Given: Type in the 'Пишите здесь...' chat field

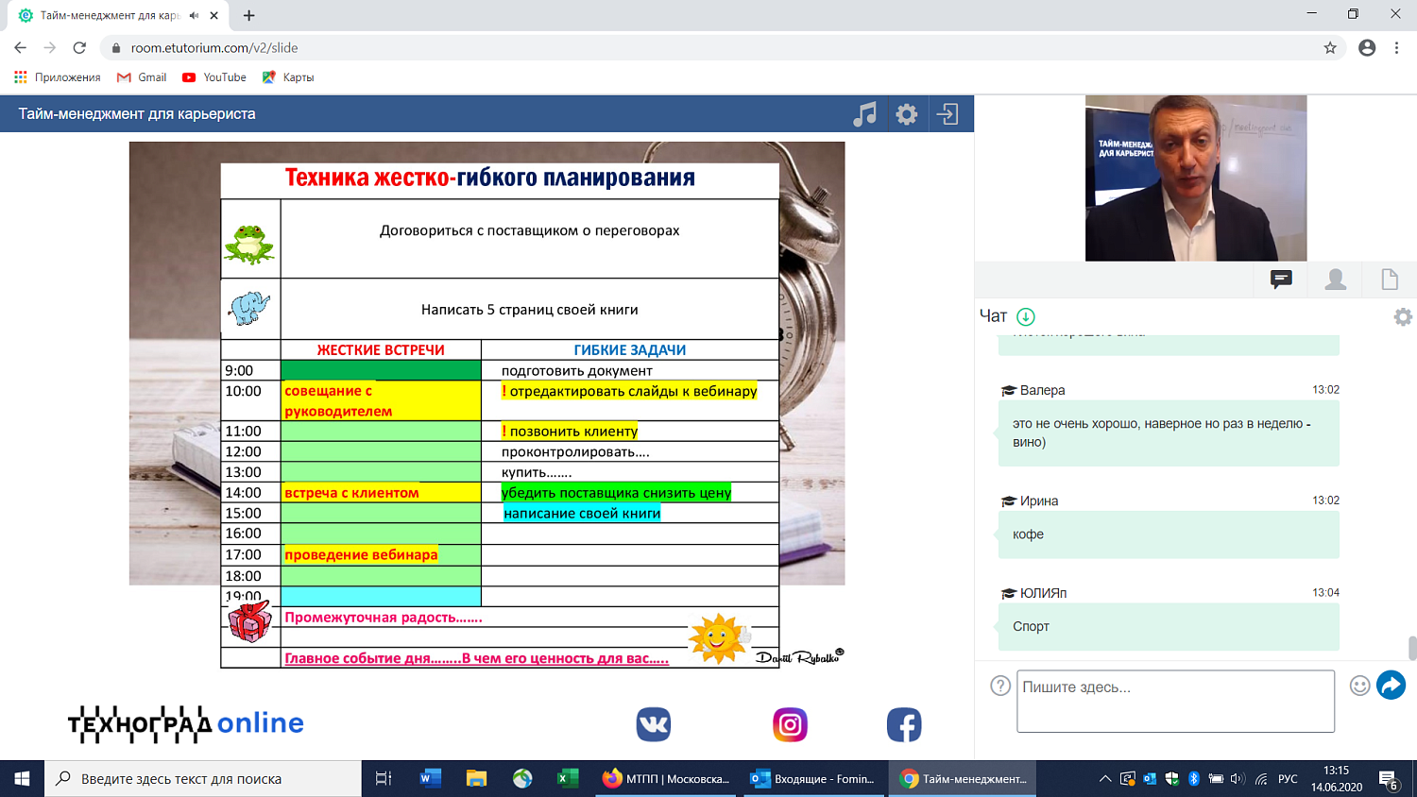Looking at the screenshot, I should pyautogui.click(x=1174, y=701).
